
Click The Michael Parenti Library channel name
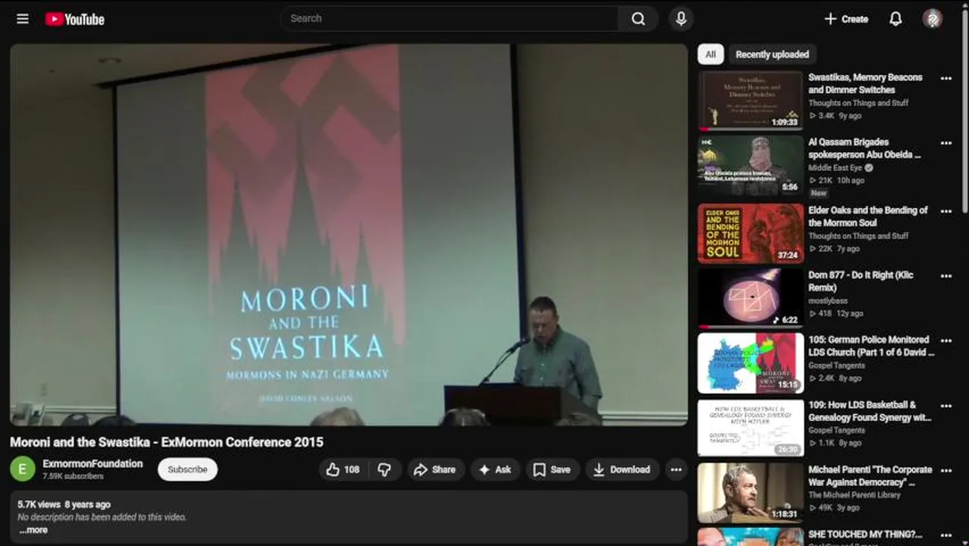(855, 495)
